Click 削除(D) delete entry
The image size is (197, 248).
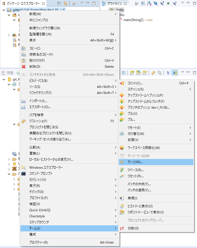(70, 67)
